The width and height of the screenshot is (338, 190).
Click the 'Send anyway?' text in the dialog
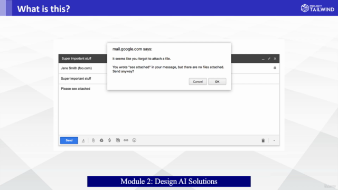[123, 72]
